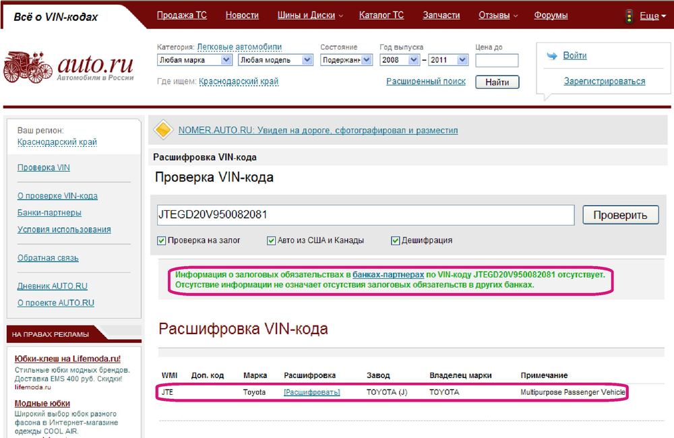The height and width of the screenshot is (438, 674).
Task: Open О проекте AUTO.RU sidebar link
Action: (x=56, y=303)
